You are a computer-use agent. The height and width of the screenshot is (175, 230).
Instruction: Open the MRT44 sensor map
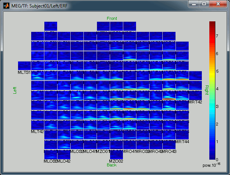182,135
